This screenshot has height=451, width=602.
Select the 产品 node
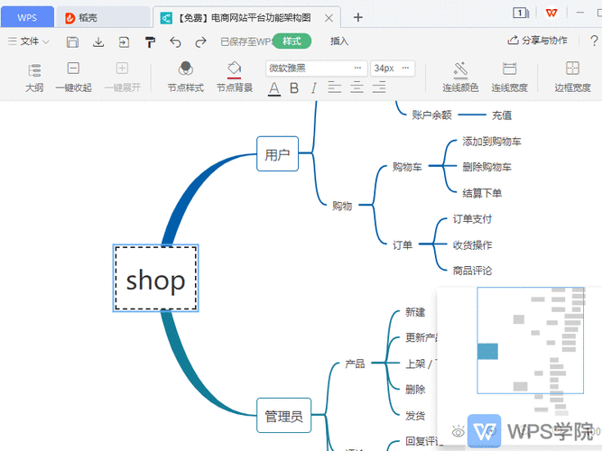[355, 364]
